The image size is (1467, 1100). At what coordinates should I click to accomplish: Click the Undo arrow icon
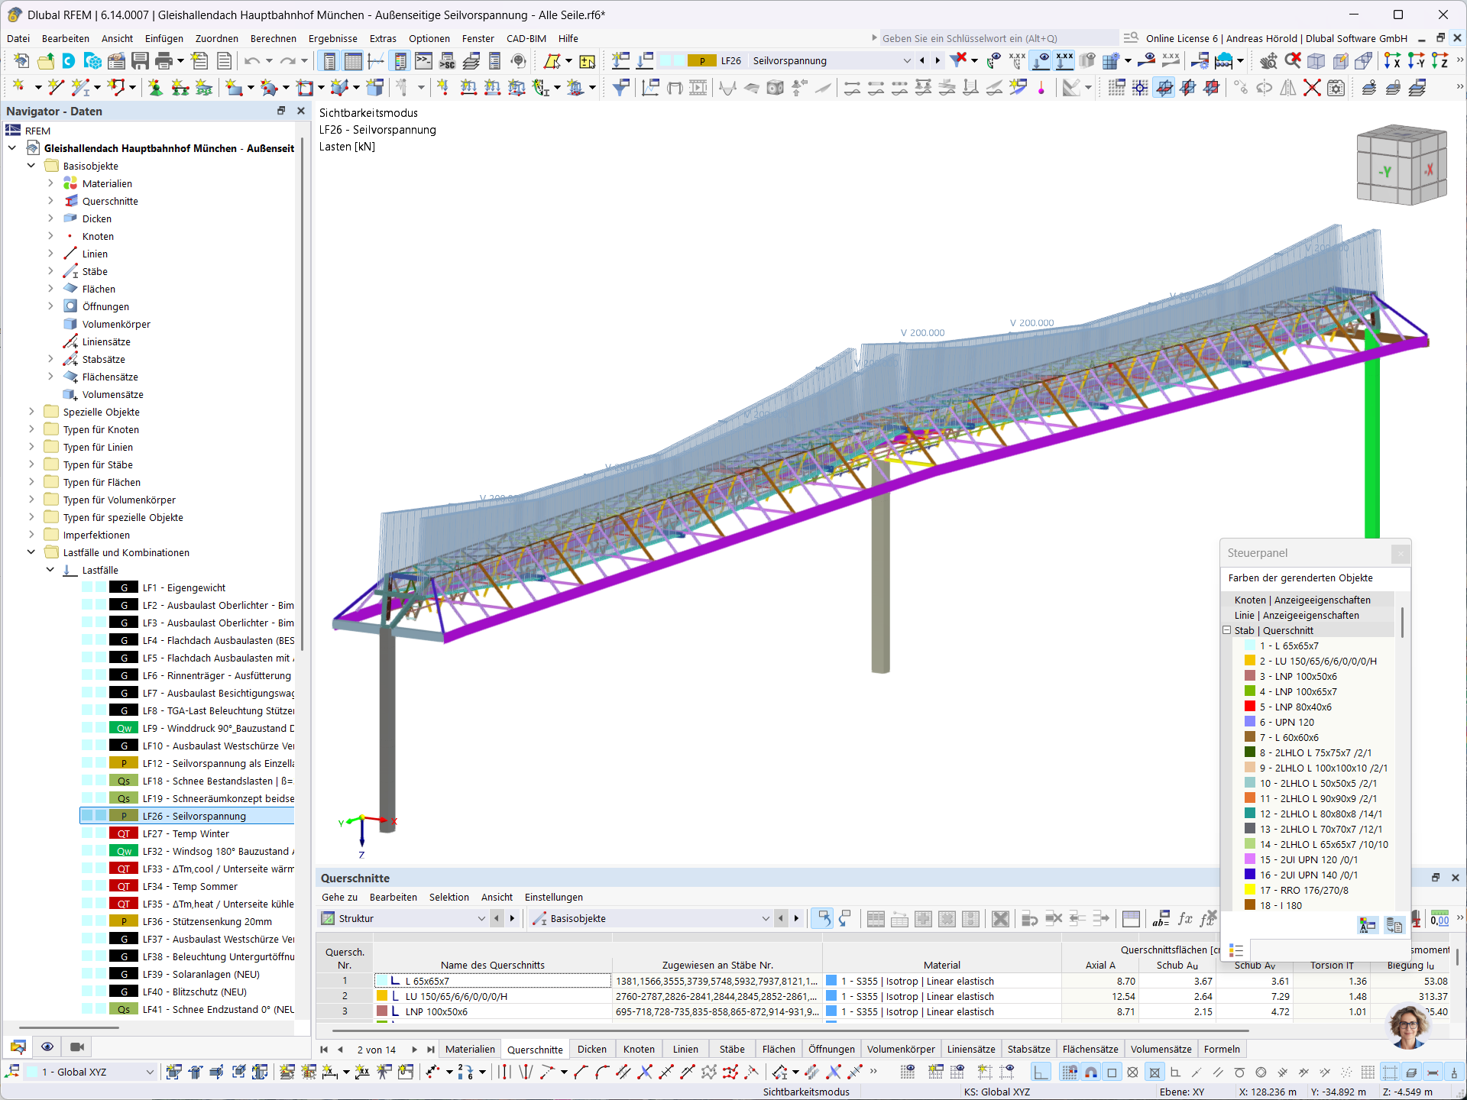(252, 61)
